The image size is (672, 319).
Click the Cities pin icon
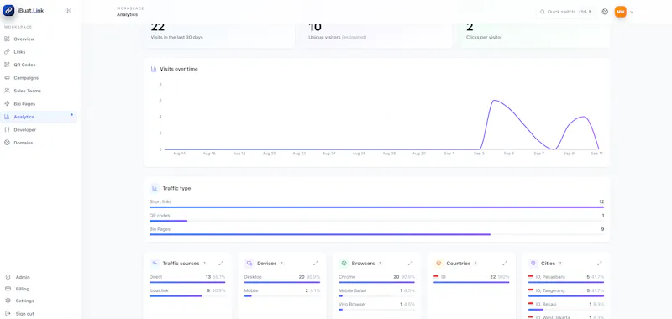[533, 263]
